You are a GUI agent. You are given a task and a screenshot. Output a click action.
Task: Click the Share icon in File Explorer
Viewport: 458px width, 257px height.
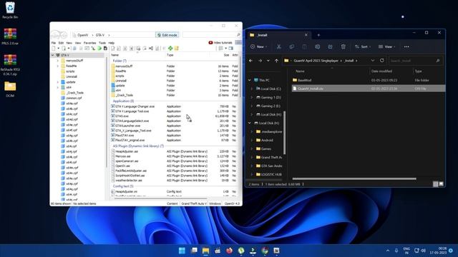coord(330,46)
